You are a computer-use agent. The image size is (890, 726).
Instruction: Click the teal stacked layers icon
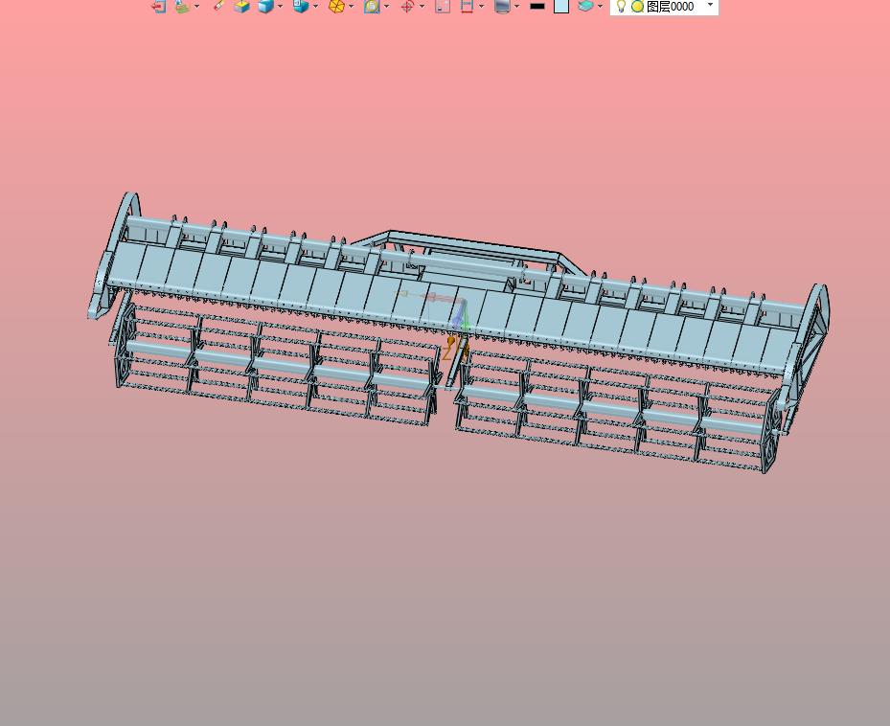pyautogui.click(x=585, y=7)
